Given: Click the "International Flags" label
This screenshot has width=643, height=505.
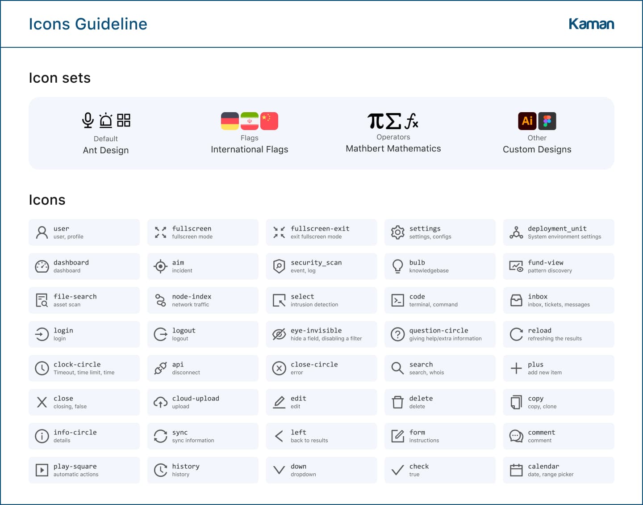Looking at the screenshot, I should coord(250,149).
